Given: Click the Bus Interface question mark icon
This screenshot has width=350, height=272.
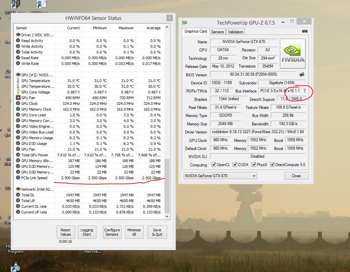Looking at the screenshot, I should 305,91.
